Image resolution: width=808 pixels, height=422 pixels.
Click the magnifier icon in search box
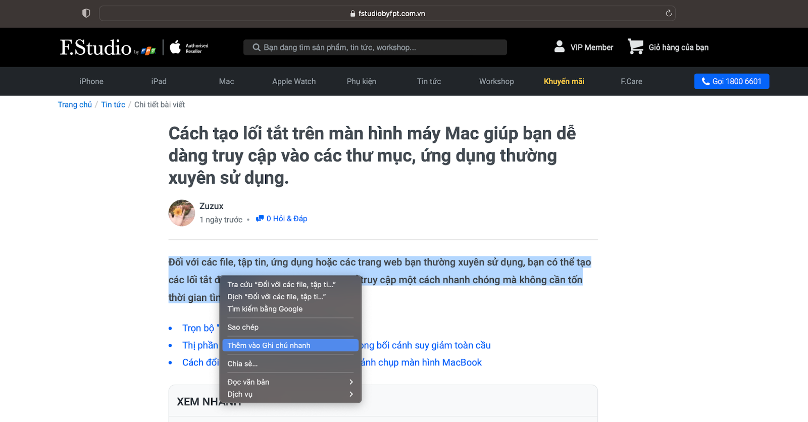coord(257,47)
